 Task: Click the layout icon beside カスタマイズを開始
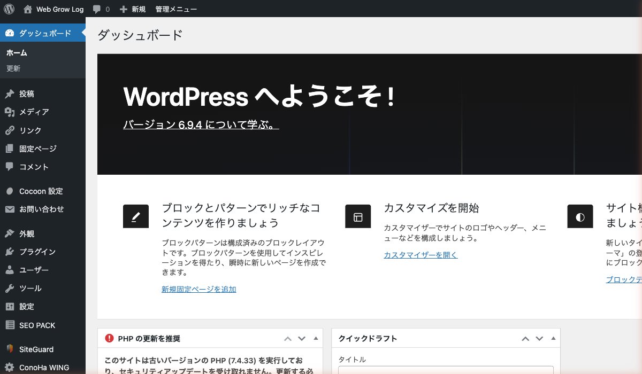[x=358, y=217]
